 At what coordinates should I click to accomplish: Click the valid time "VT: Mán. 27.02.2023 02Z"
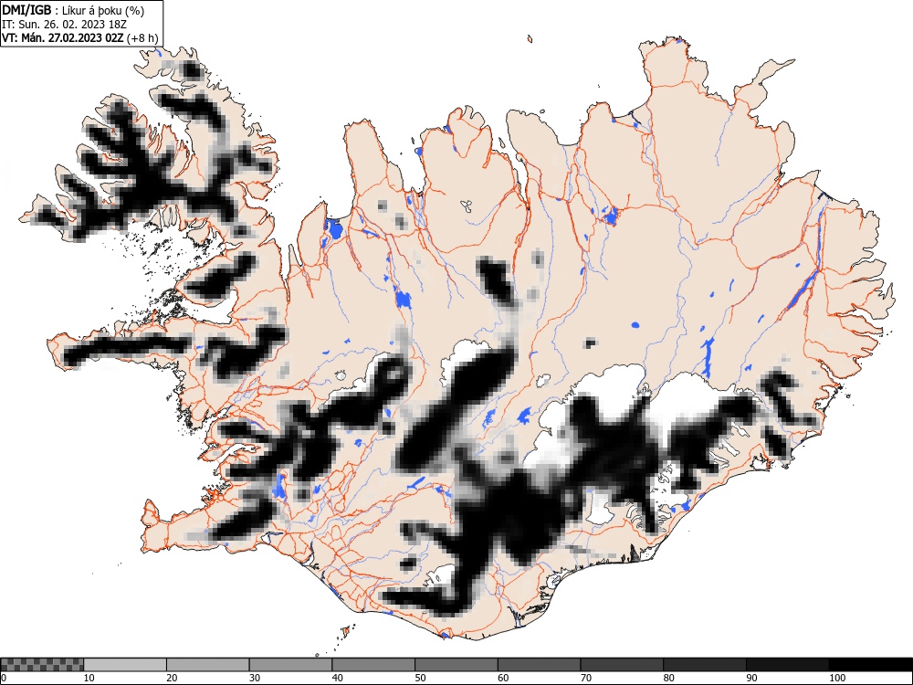(x=63, y=37)
